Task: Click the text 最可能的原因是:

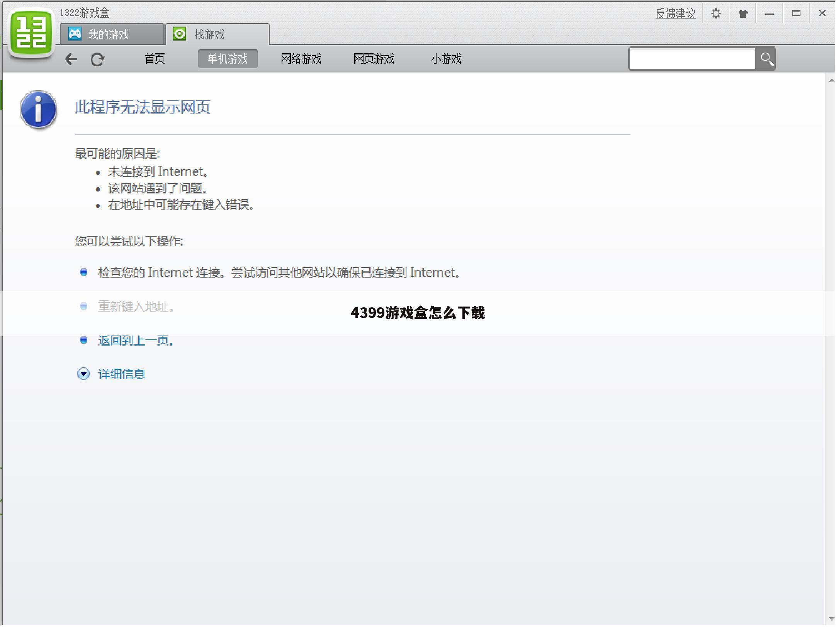Action: [117, 154]
